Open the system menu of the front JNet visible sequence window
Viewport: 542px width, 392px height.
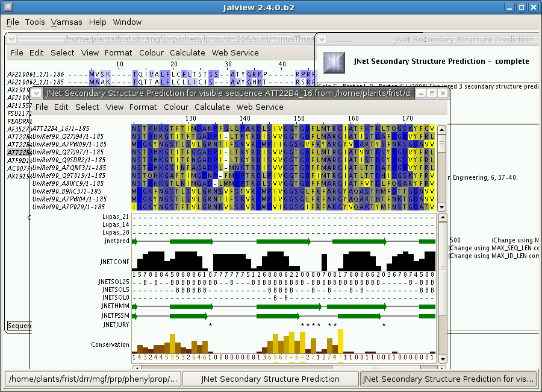coord(36,93)
